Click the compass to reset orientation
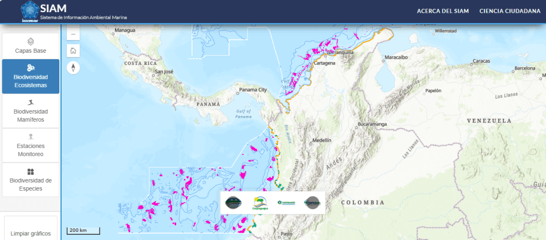 tap(73, 68)
